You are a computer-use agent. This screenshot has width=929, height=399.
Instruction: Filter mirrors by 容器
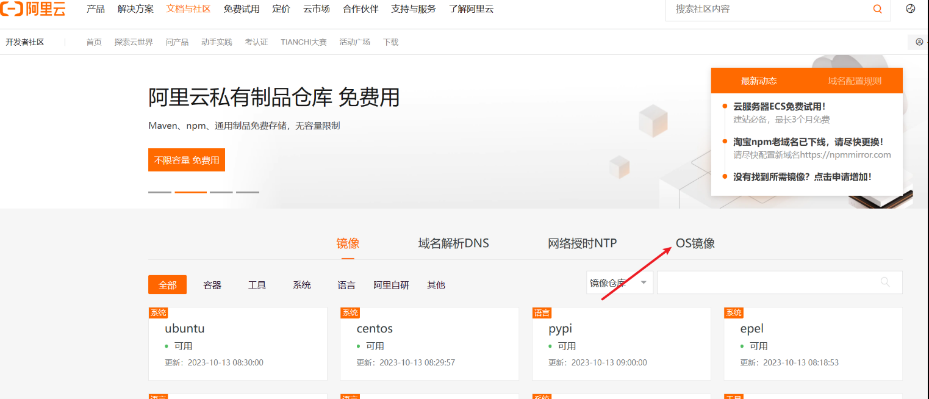212,285
